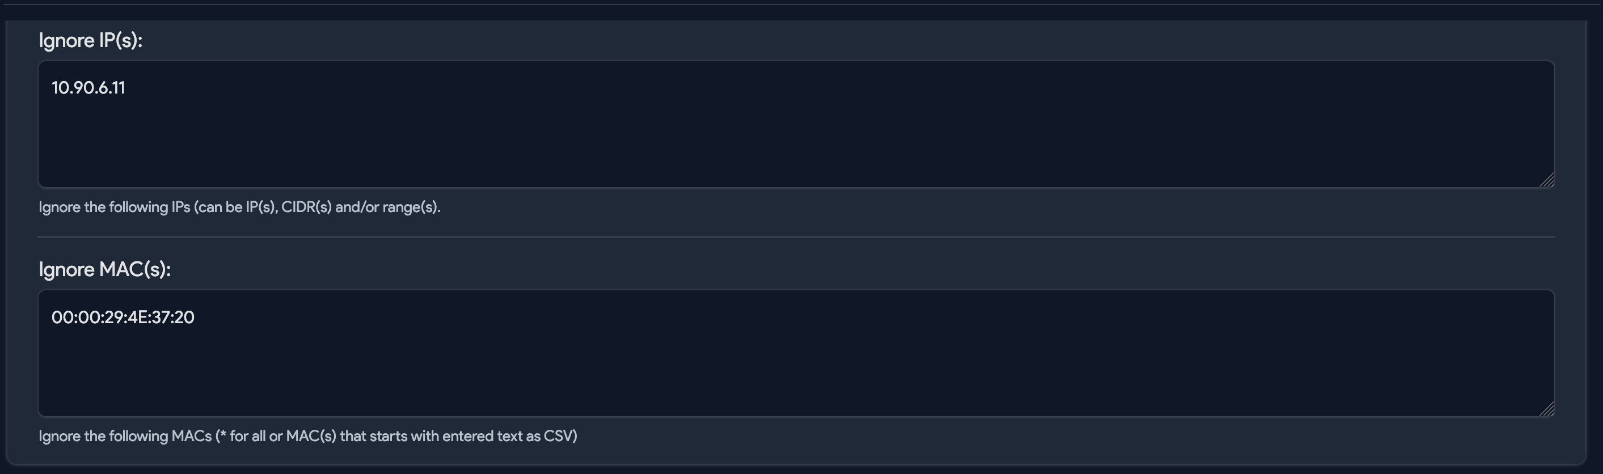Click the MAC ignore help text
Screen dimensions: 1603x474
tap(307, 436)
